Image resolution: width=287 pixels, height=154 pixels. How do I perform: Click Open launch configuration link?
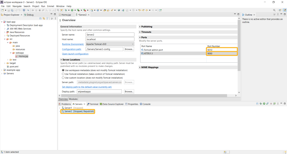click(x=75, y=54)
